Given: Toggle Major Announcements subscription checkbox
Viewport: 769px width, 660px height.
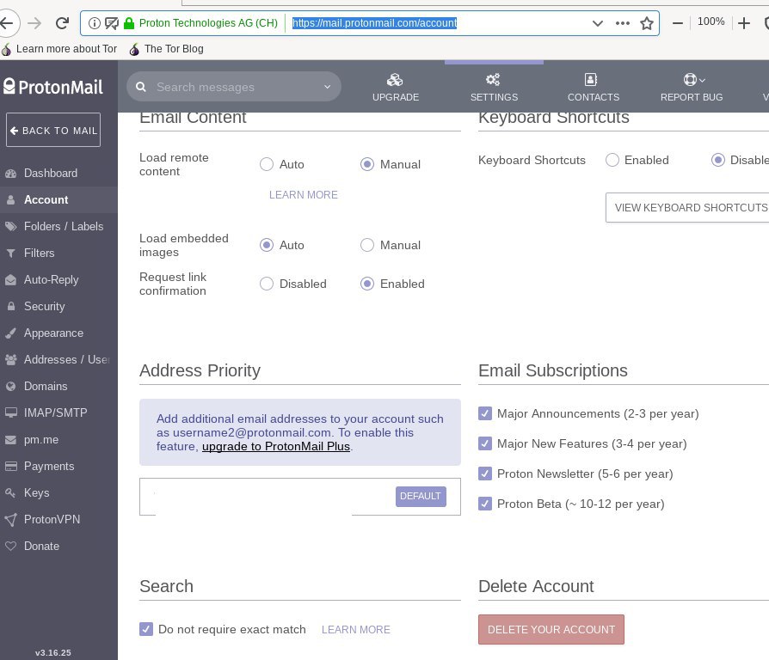Looking at the screenshot, I should [x=485, y=413].
